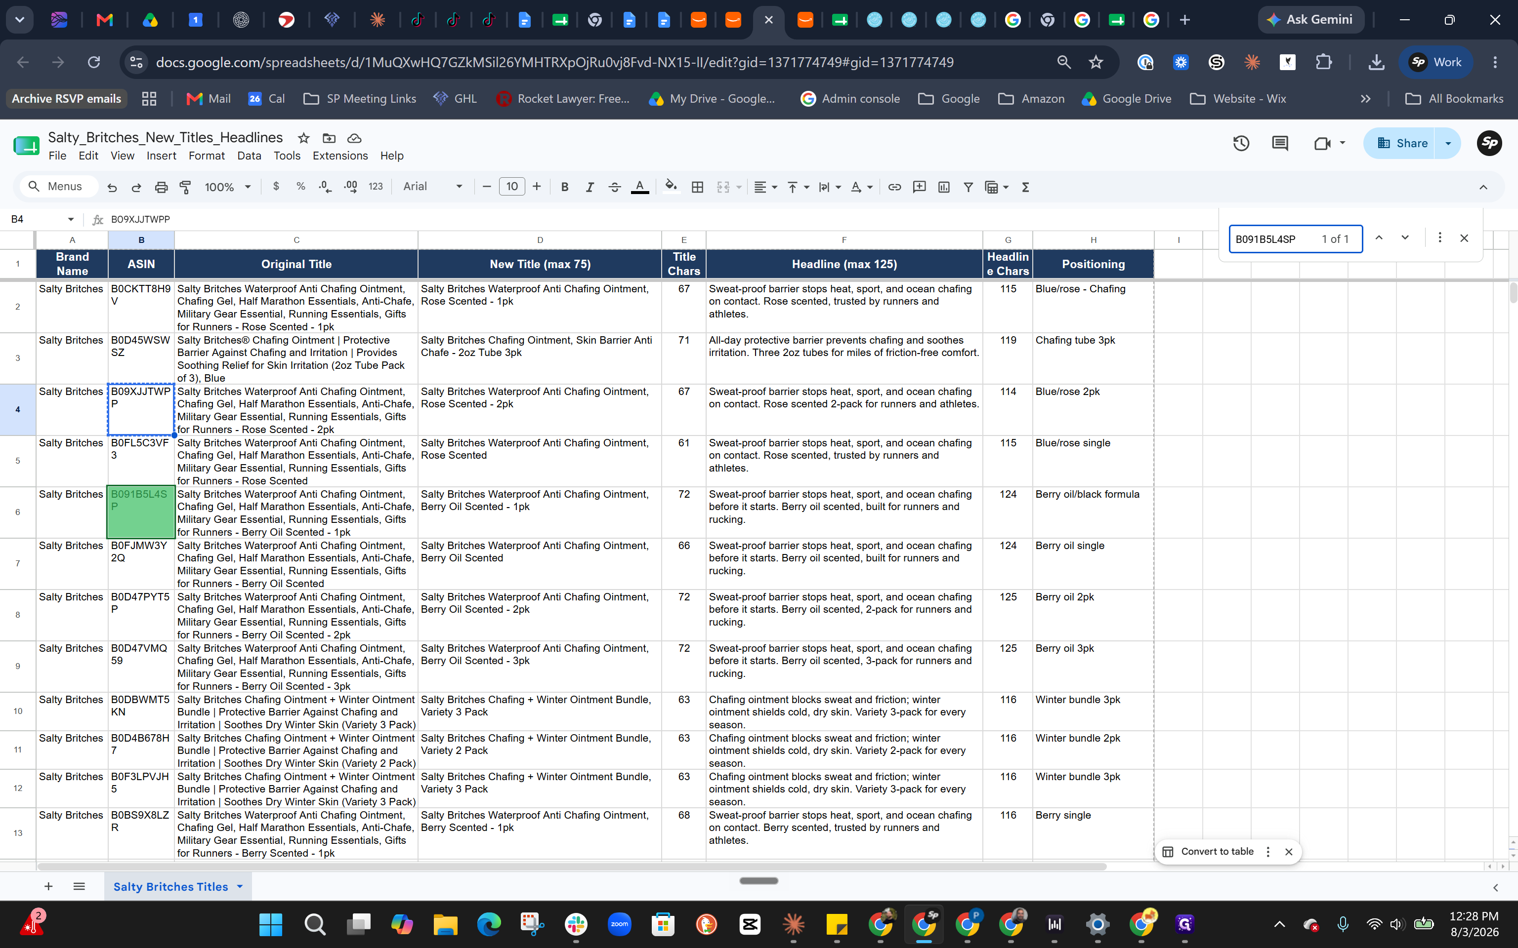Open Windows Start button
Image resolution: width=1518 pixels, height=948 pixels.
point(271,924)
